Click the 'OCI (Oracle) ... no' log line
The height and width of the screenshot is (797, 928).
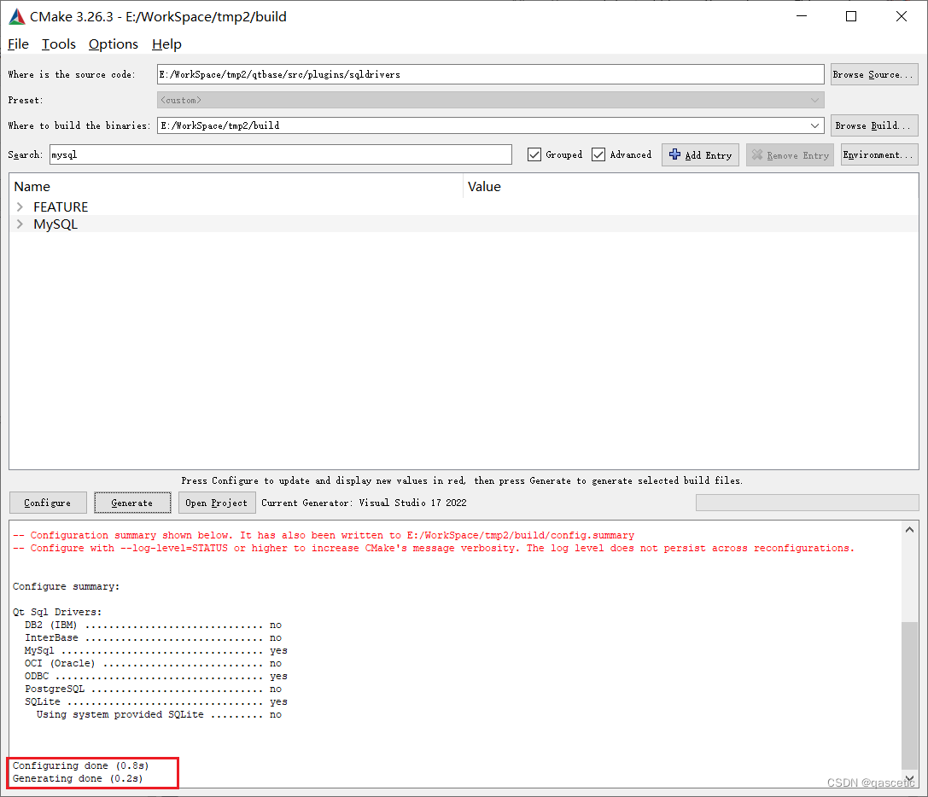coord(154,663)
